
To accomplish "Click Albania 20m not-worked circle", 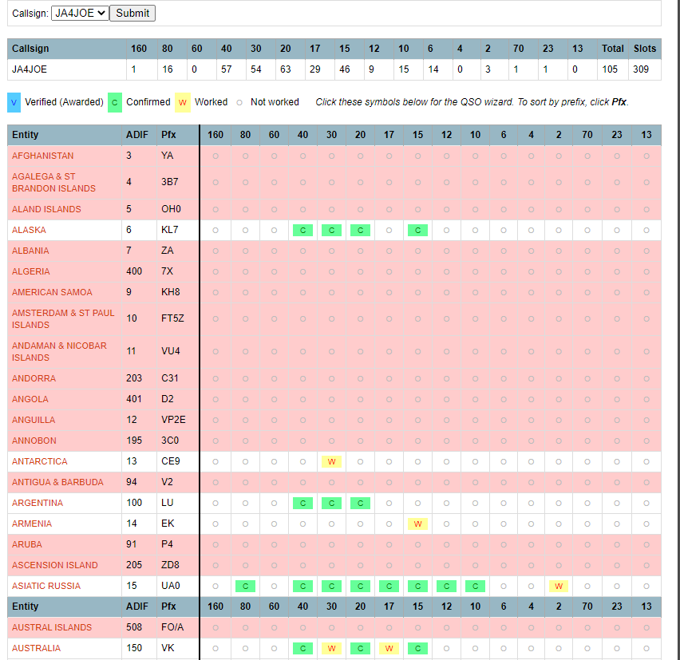I will pos(360,251).
